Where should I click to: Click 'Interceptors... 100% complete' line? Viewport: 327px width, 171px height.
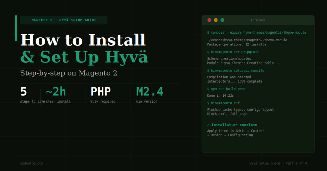coord(235,81)
